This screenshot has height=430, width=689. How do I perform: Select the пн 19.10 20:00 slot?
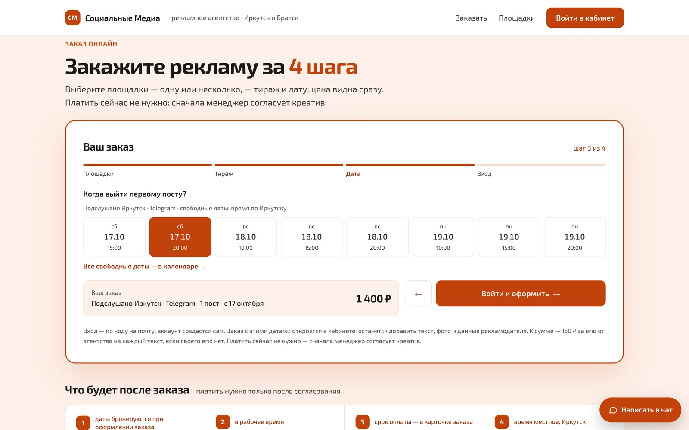[x=574, y=237]
